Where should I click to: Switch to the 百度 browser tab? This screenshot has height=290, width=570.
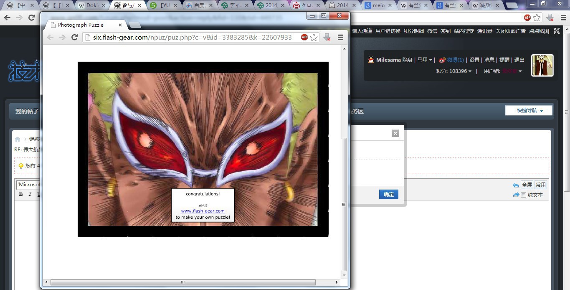click(x=198, y=5)
